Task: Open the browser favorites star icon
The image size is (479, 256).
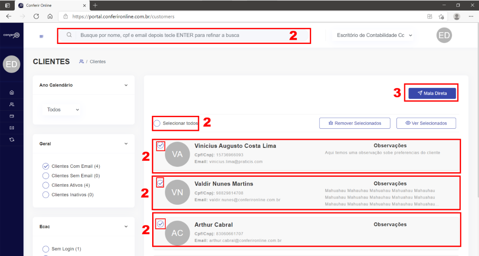Action: [x=441, y=16]
